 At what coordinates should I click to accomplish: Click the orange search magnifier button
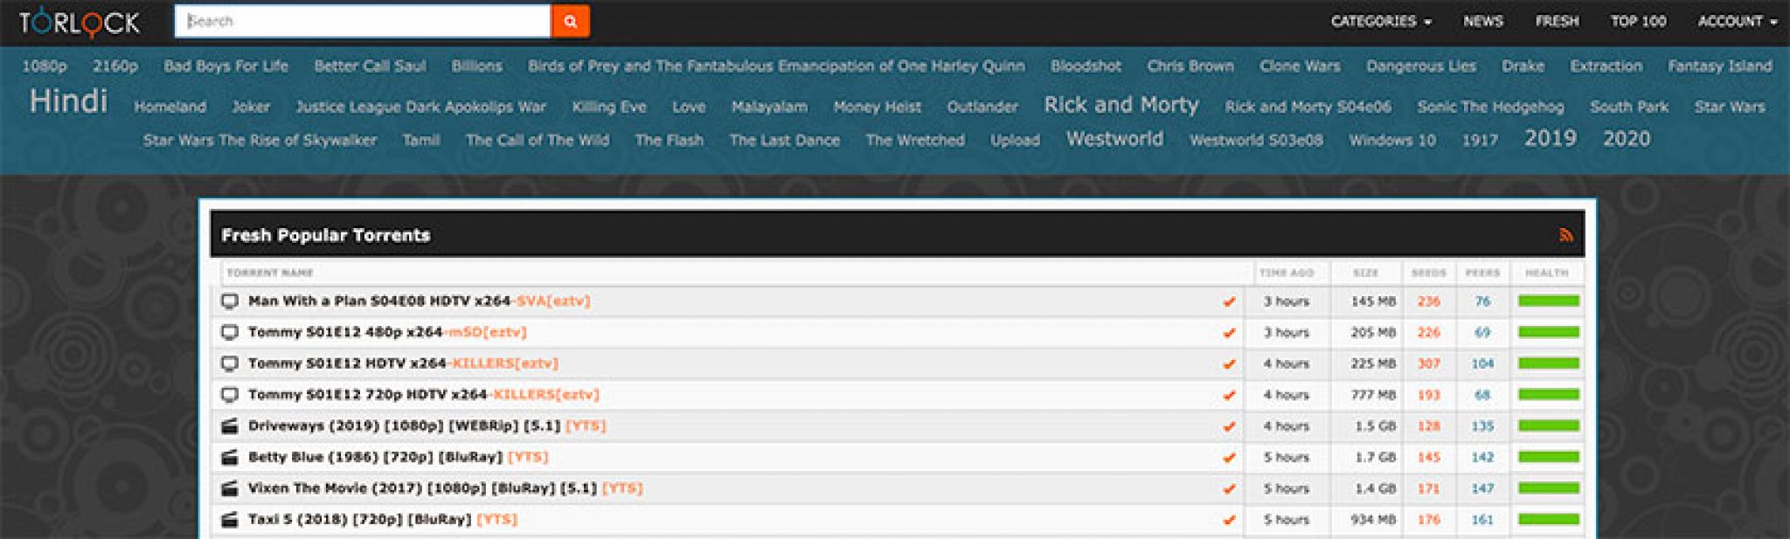pos(570,22)
